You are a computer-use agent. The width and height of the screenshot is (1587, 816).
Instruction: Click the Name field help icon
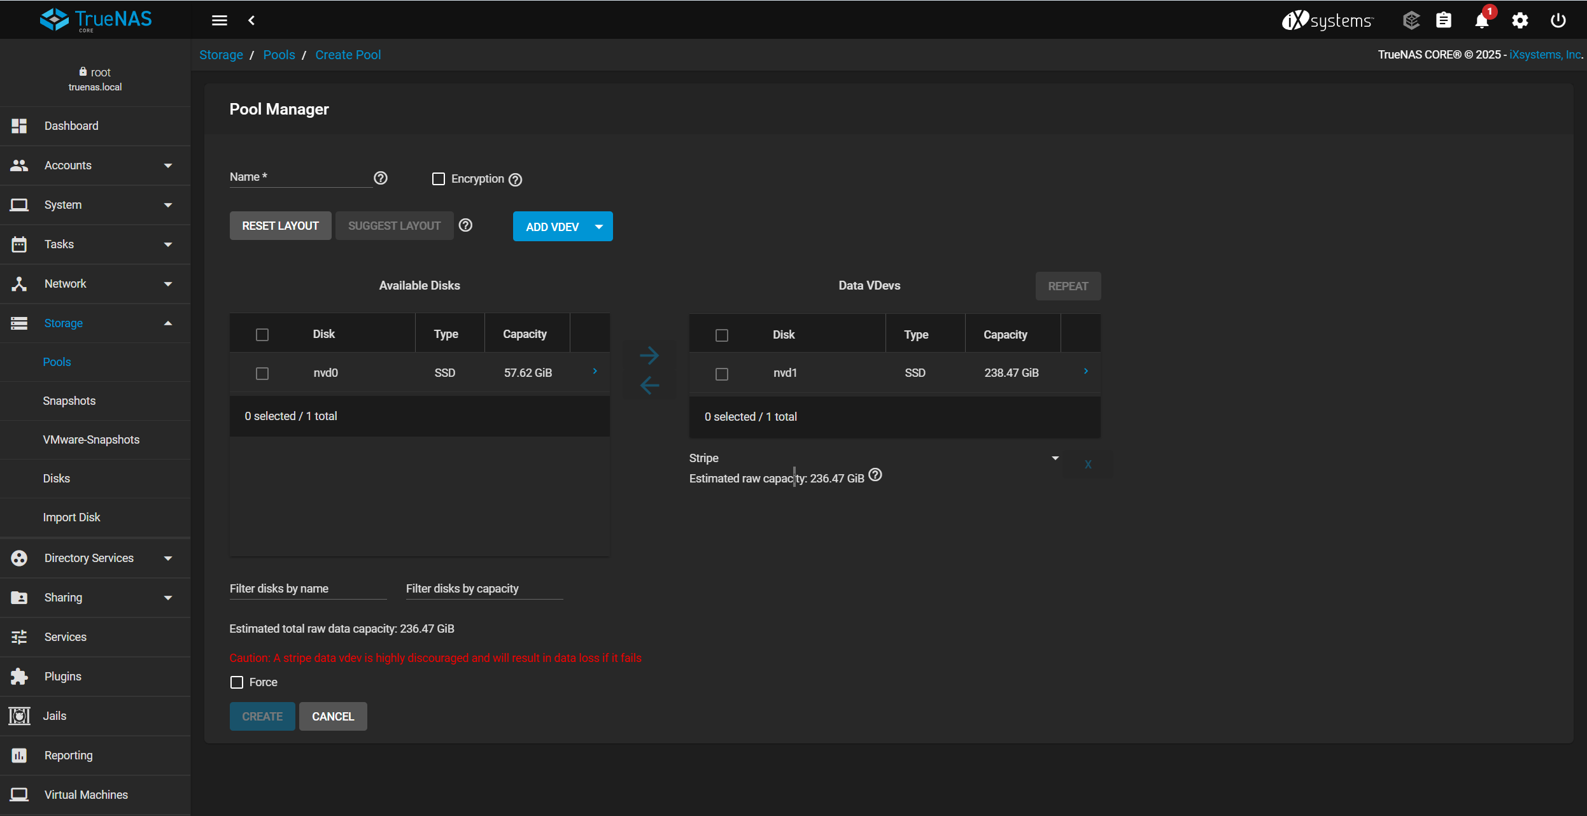pos(381,178)
